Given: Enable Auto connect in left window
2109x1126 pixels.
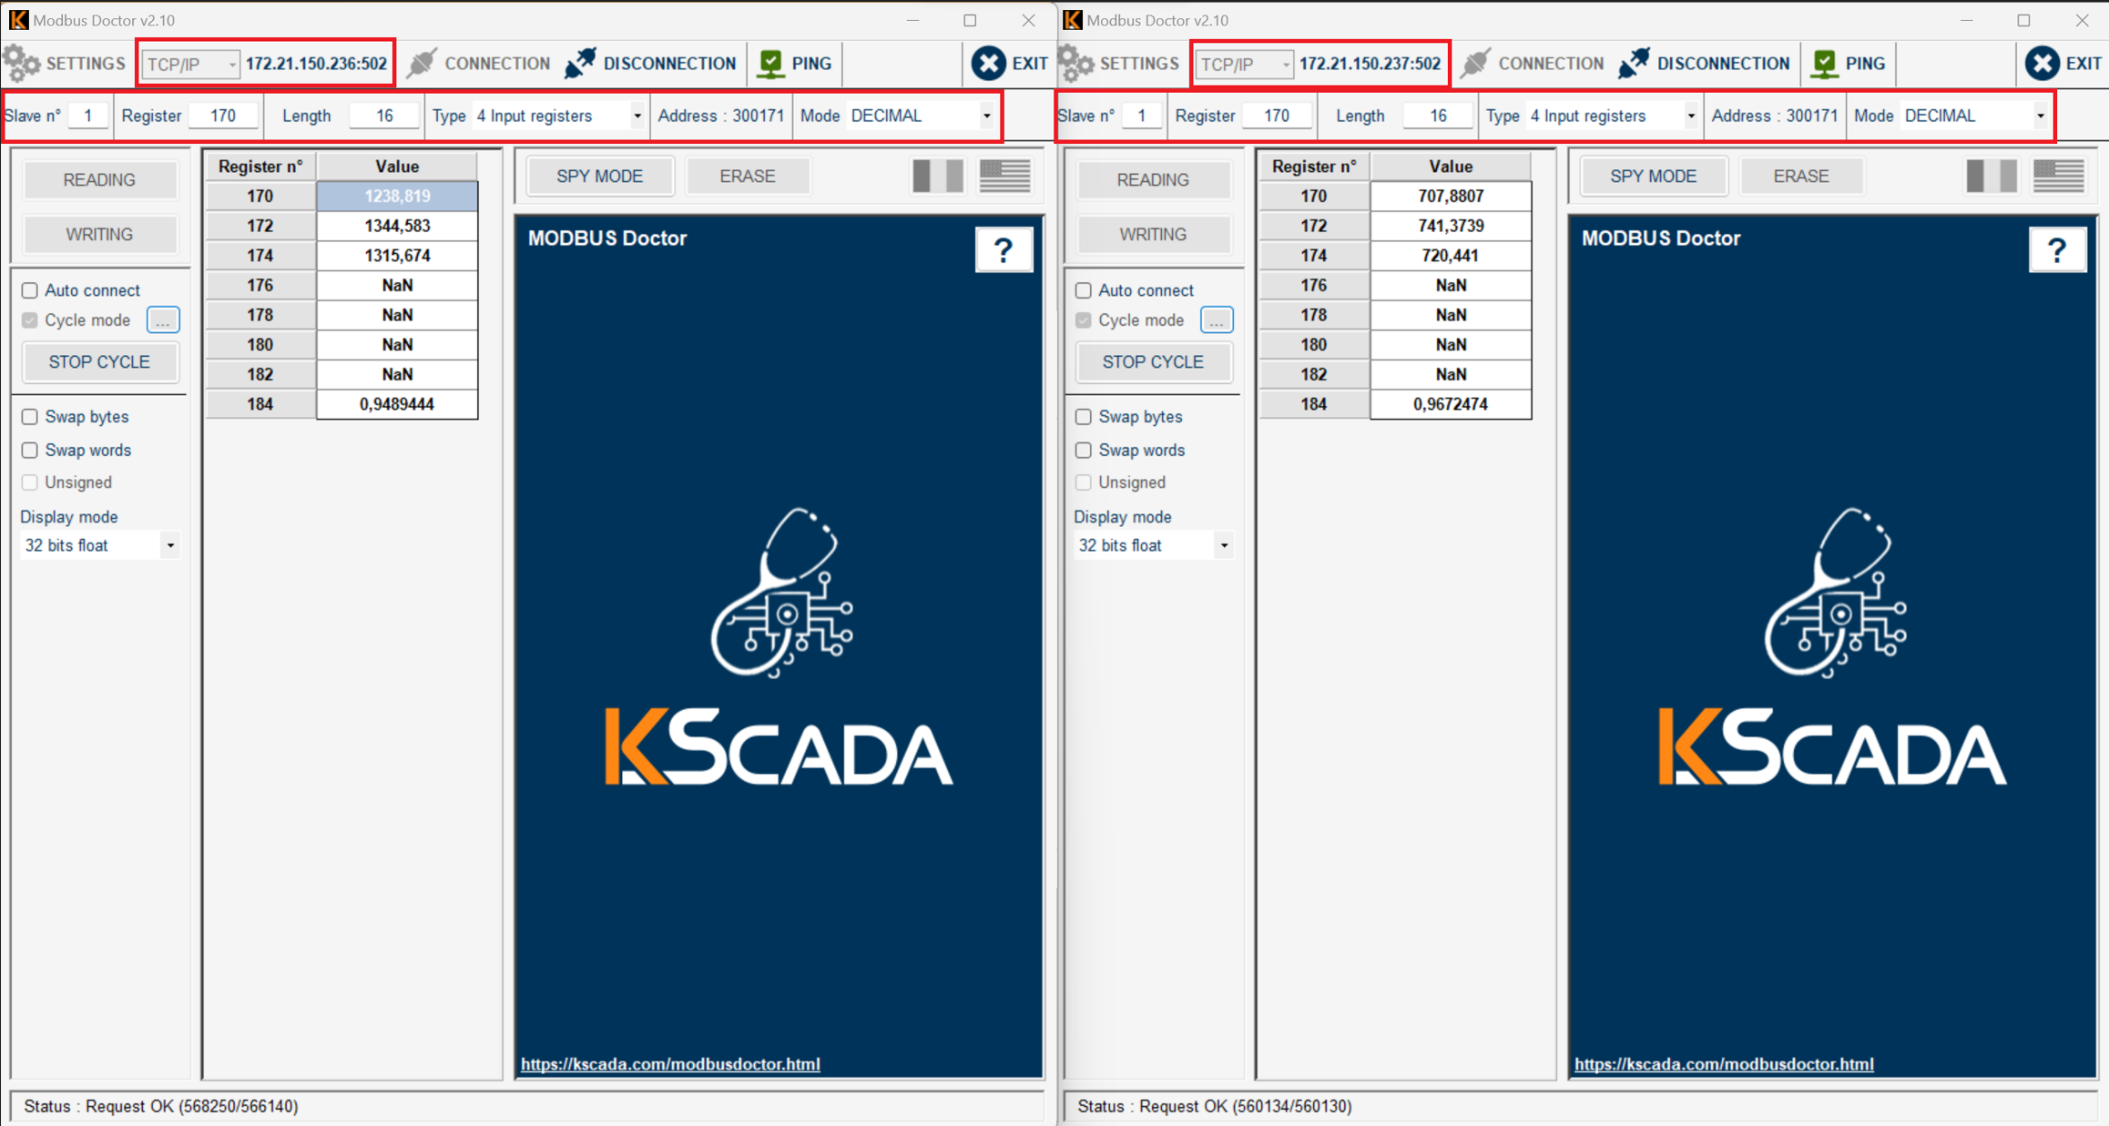Looking at the screenshot, I should [30, 290].
